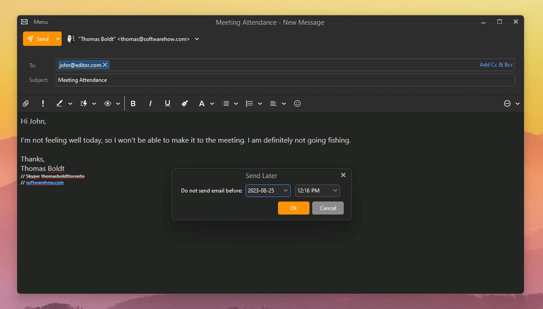Expand the more options ellipsis menu
The width and height of the screenshot is (543, 309).
508,104
